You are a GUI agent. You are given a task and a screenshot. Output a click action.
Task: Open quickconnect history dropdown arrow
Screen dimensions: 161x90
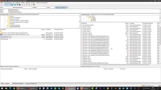[x=67, y=7]
